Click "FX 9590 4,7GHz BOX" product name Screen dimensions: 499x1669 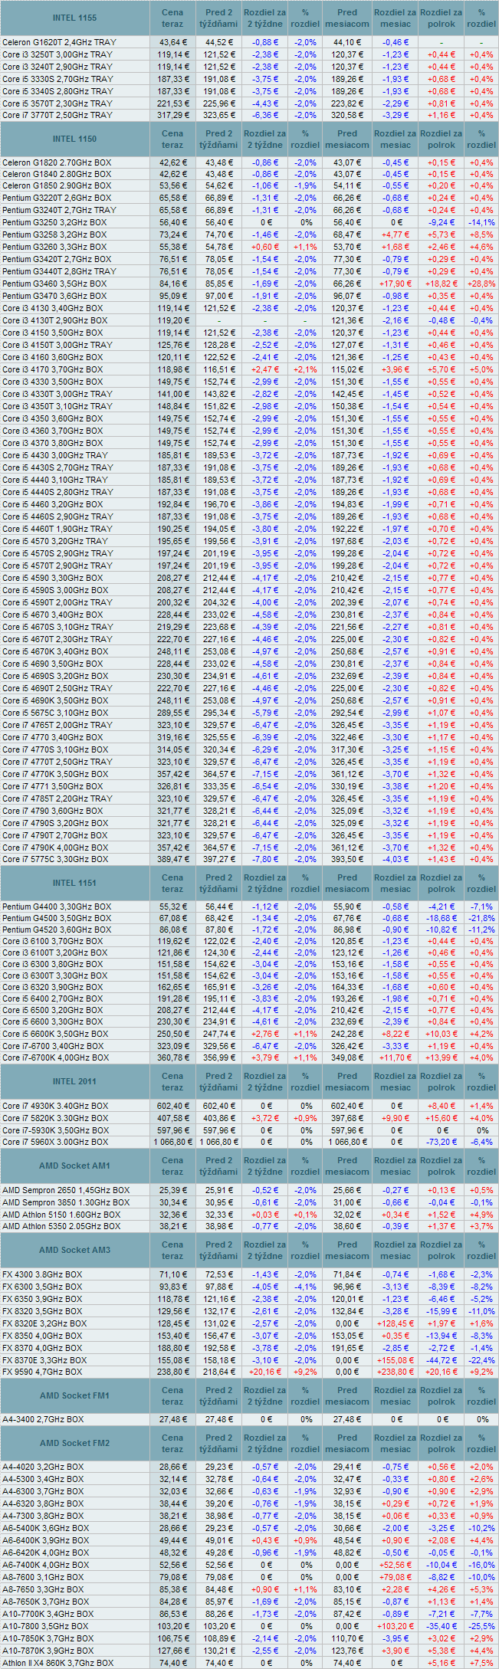point(42,1372)
